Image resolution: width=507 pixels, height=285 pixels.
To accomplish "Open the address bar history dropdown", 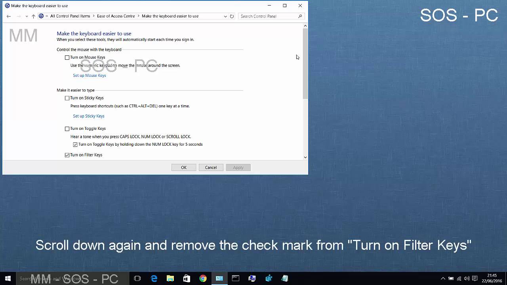I will (x=225, y=16).
